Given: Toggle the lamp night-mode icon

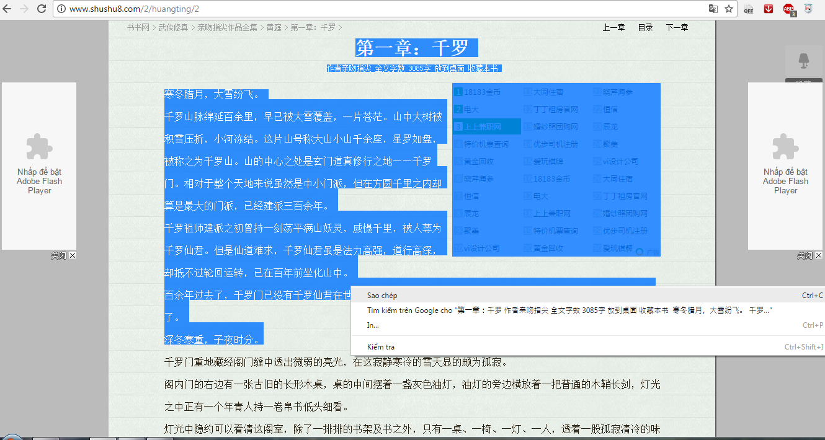Looking at the screenshot, I should tap(803, 61).
